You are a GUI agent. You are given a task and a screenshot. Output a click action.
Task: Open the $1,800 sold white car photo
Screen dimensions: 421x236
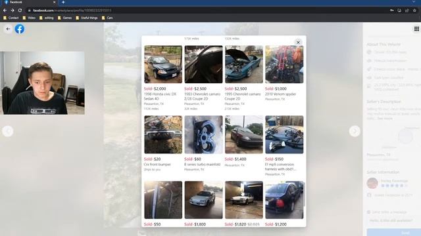[203, 200]
